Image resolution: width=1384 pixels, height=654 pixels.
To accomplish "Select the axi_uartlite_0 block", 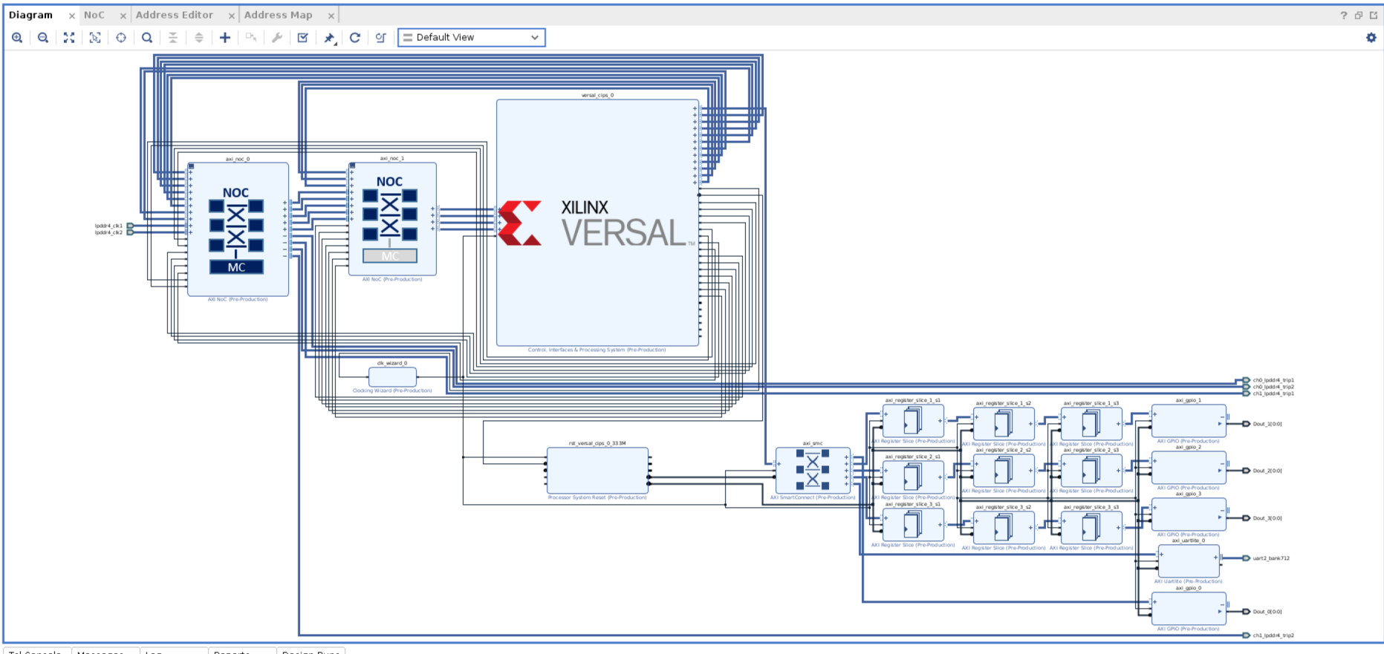I will click(x=1189, y=561).
